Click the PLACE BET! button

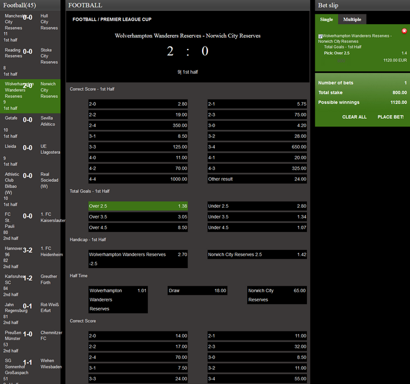390,117
